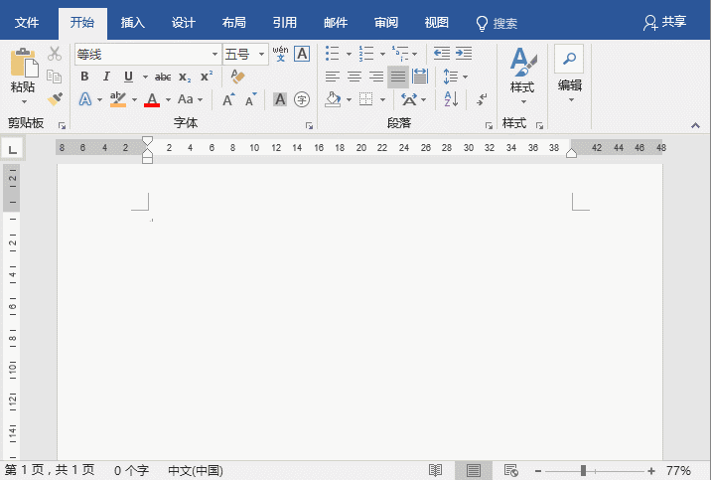The height and width of the screenshot is (480, 711).
Task: Center align the paragraph text
Action: (355, 77)
